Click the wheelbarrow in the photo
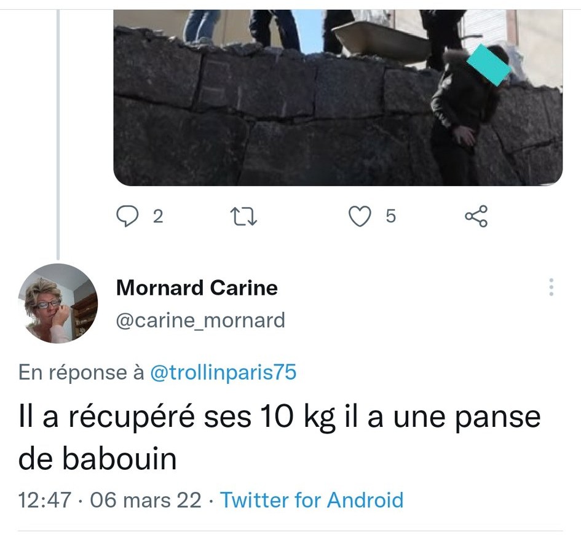 tap(382, 41)
